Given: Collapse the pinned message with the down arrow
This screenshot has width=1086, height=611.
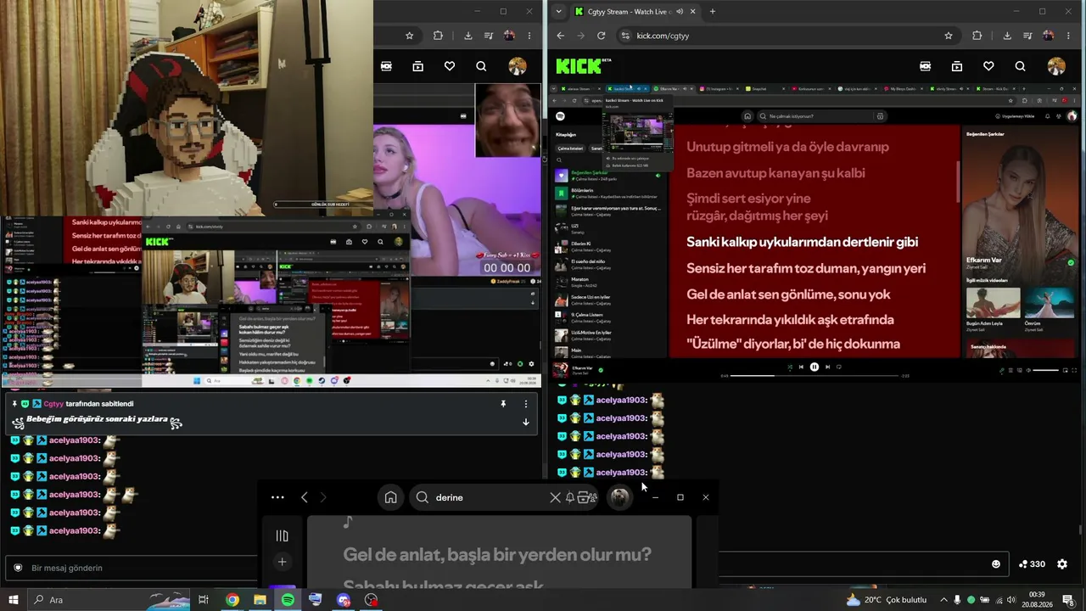Looking at the screenshot, I should (525, 422).
